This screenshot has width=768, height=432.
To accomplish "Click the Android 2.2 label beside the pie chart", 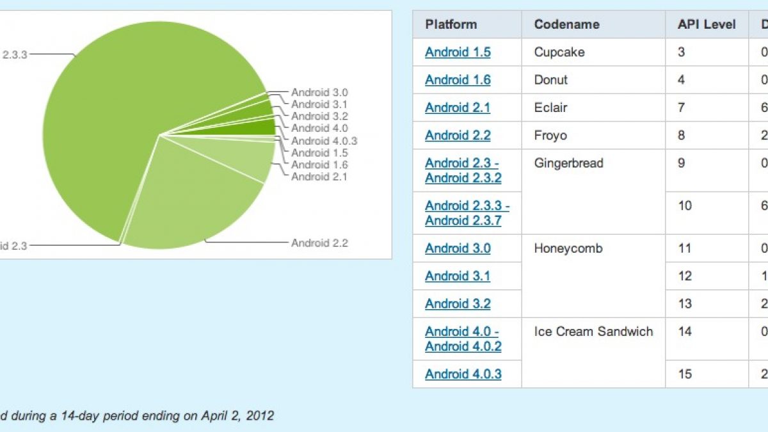I will pos(319,243).
